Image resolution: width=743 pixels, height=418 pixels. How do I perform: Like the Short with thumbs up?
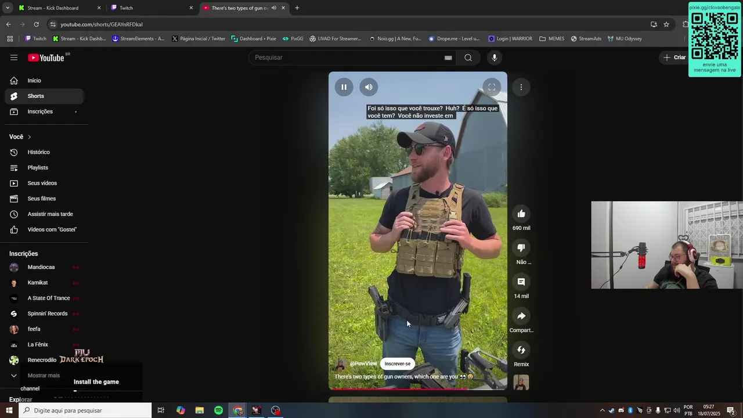(x=521, y=214)
